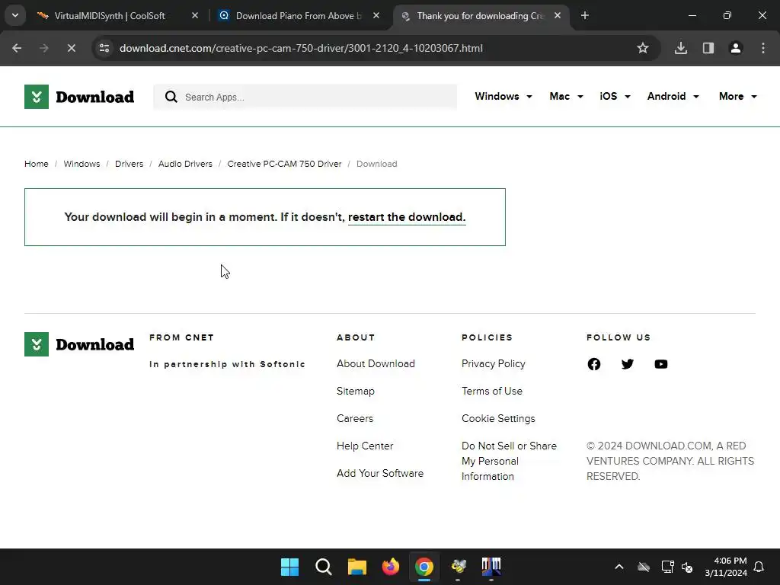Open Add Your Software link
Image resolution: width=780 pixels, height=585 pixels.
tap(380, 473)
